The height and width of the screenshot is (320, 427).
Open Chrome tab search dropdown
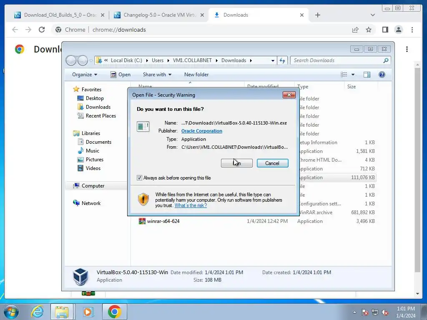pyautogui.click(x=373, y=15)
